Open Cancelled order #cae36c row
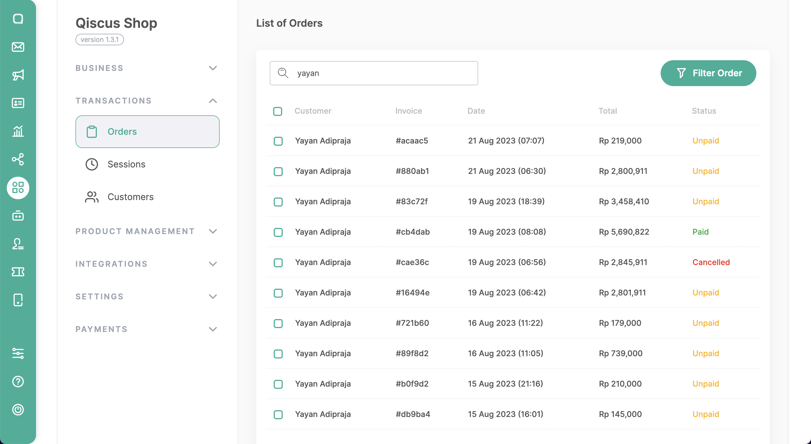 [x=412, y=262]
